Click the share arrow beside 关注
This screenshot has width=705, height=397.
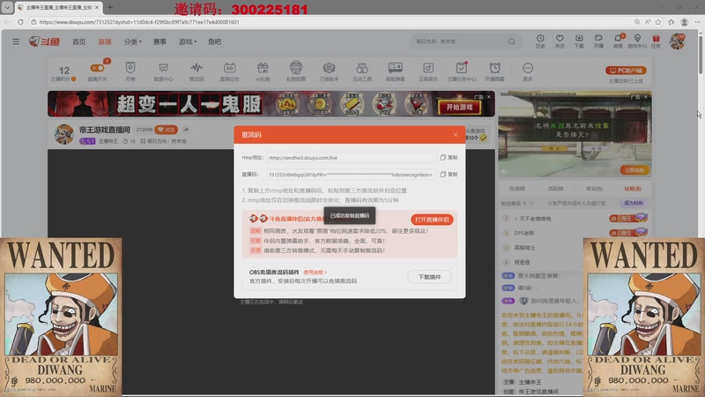pyautogui.click(x=186, y=130)
